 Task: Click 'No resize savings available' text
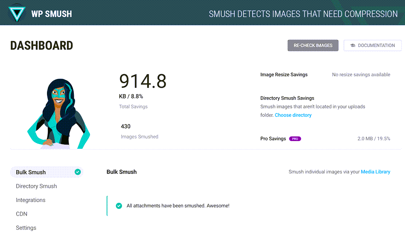coord(361,75)
